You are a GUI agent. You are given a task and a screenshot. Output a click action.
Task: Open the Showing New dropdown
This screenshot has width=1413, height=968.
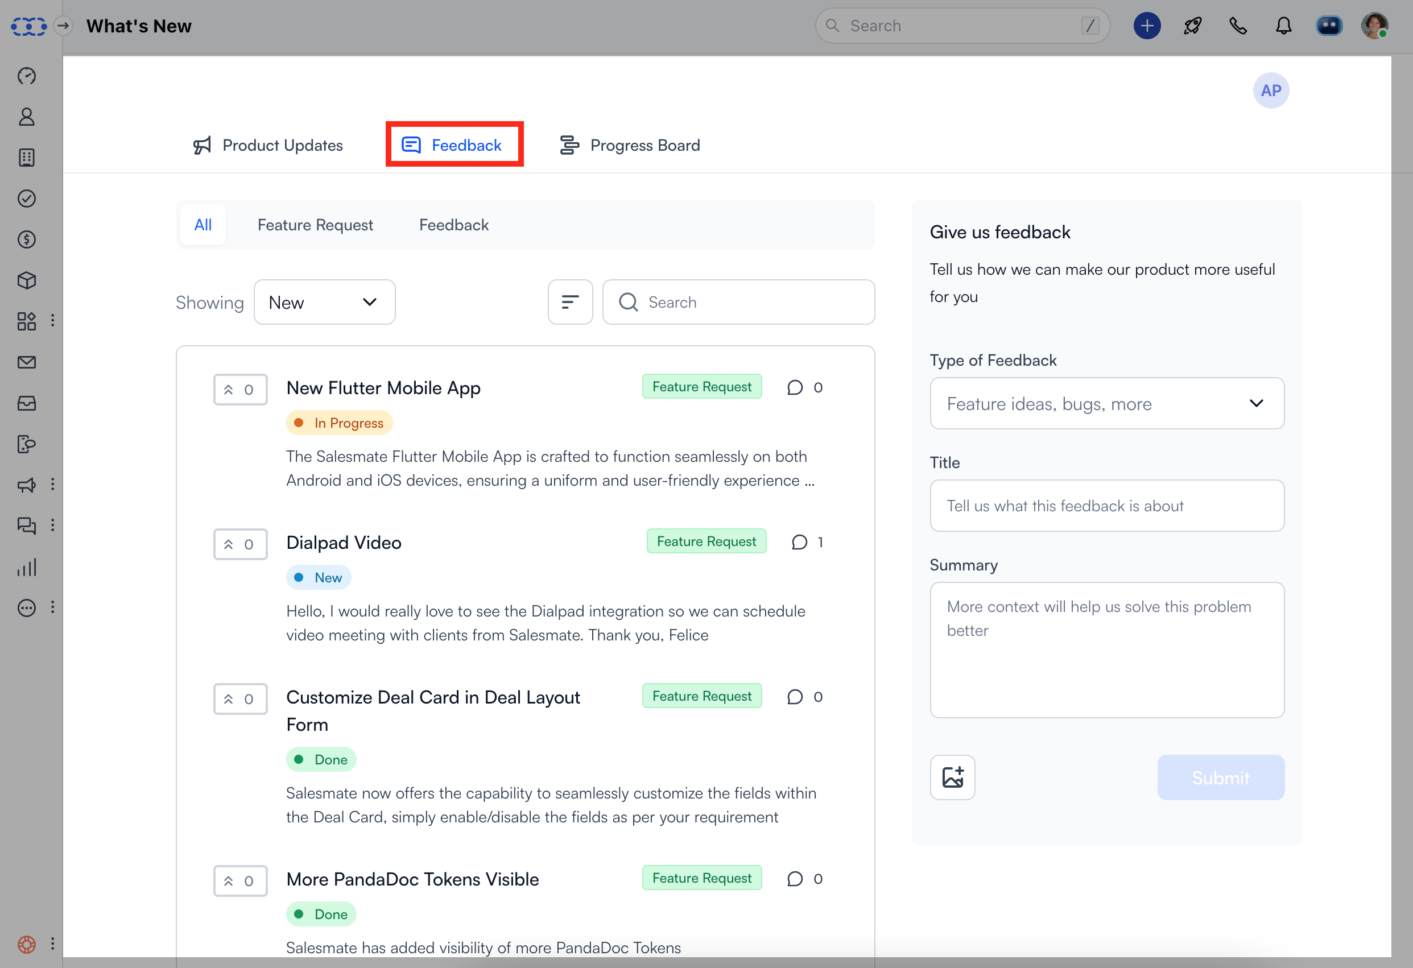point(325,302)
